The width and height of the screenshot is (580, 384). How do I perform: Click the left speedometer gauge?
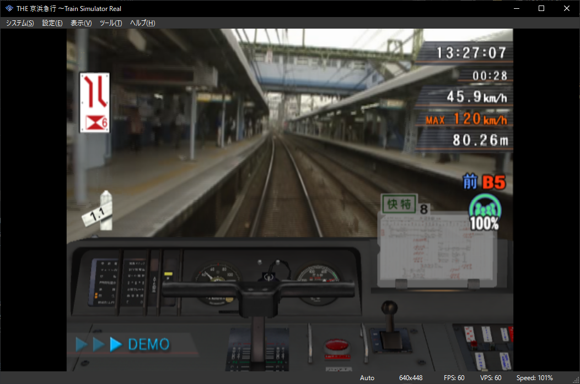pyautogui.click(x=217, y=282)
